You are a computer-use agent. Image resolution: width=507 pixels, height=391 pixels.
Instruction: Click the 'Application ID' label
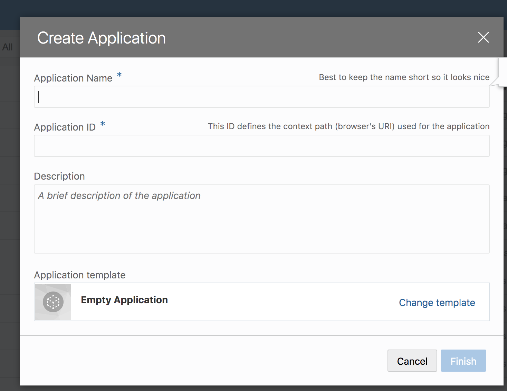pyautogui.click(x=65, y=127)
